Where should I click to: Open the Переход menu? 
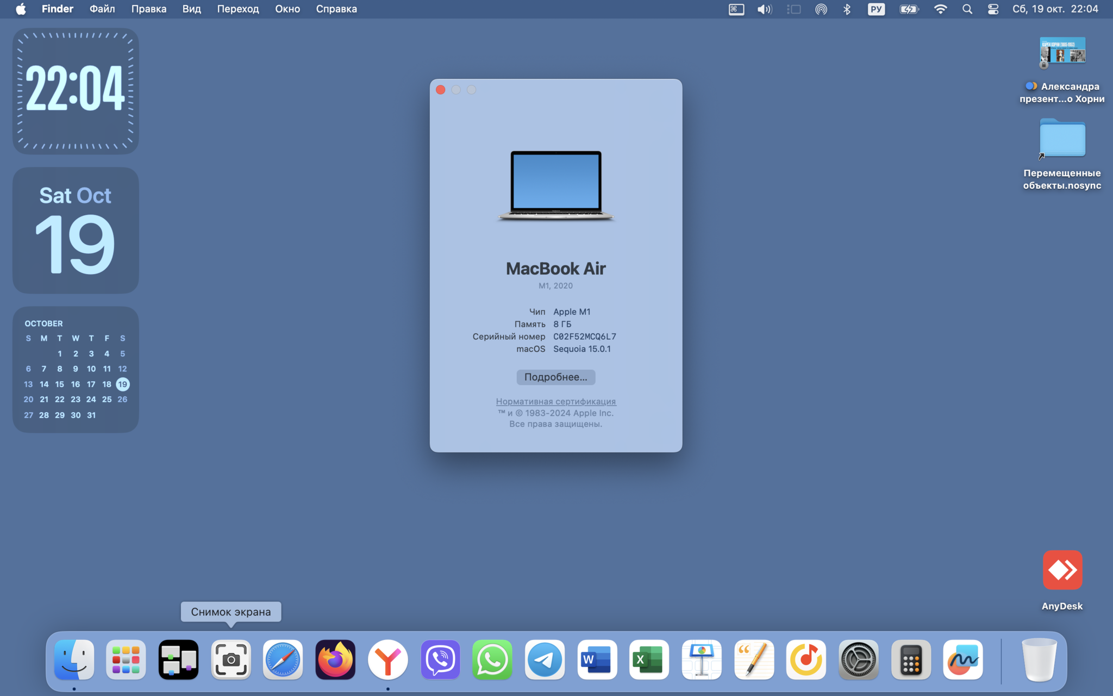[238, 9]
